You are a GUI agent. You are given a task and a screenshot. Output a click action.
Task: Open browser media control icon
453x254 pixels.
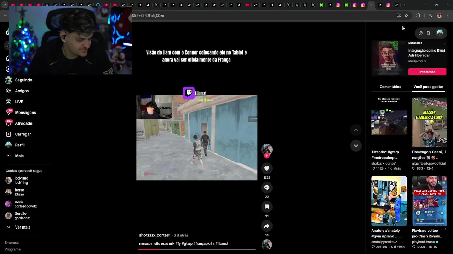[430, 16]
